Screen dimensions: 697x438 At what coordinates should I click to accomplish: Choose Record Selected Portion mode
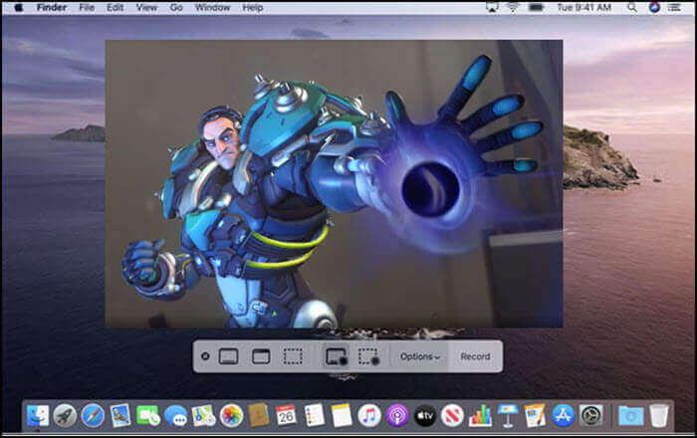click(369, 356)
